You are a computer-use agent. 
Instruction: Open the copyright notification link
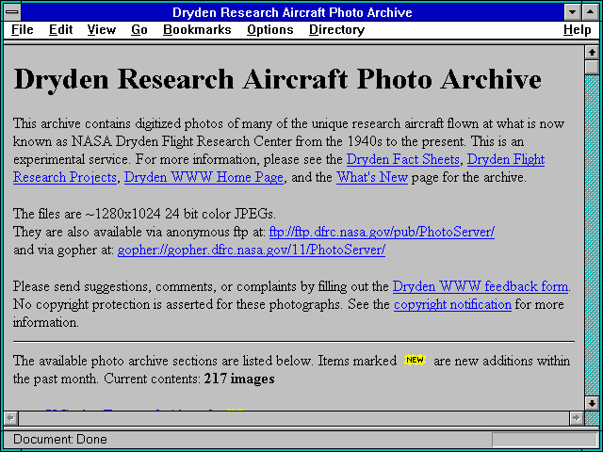(452, 304)
